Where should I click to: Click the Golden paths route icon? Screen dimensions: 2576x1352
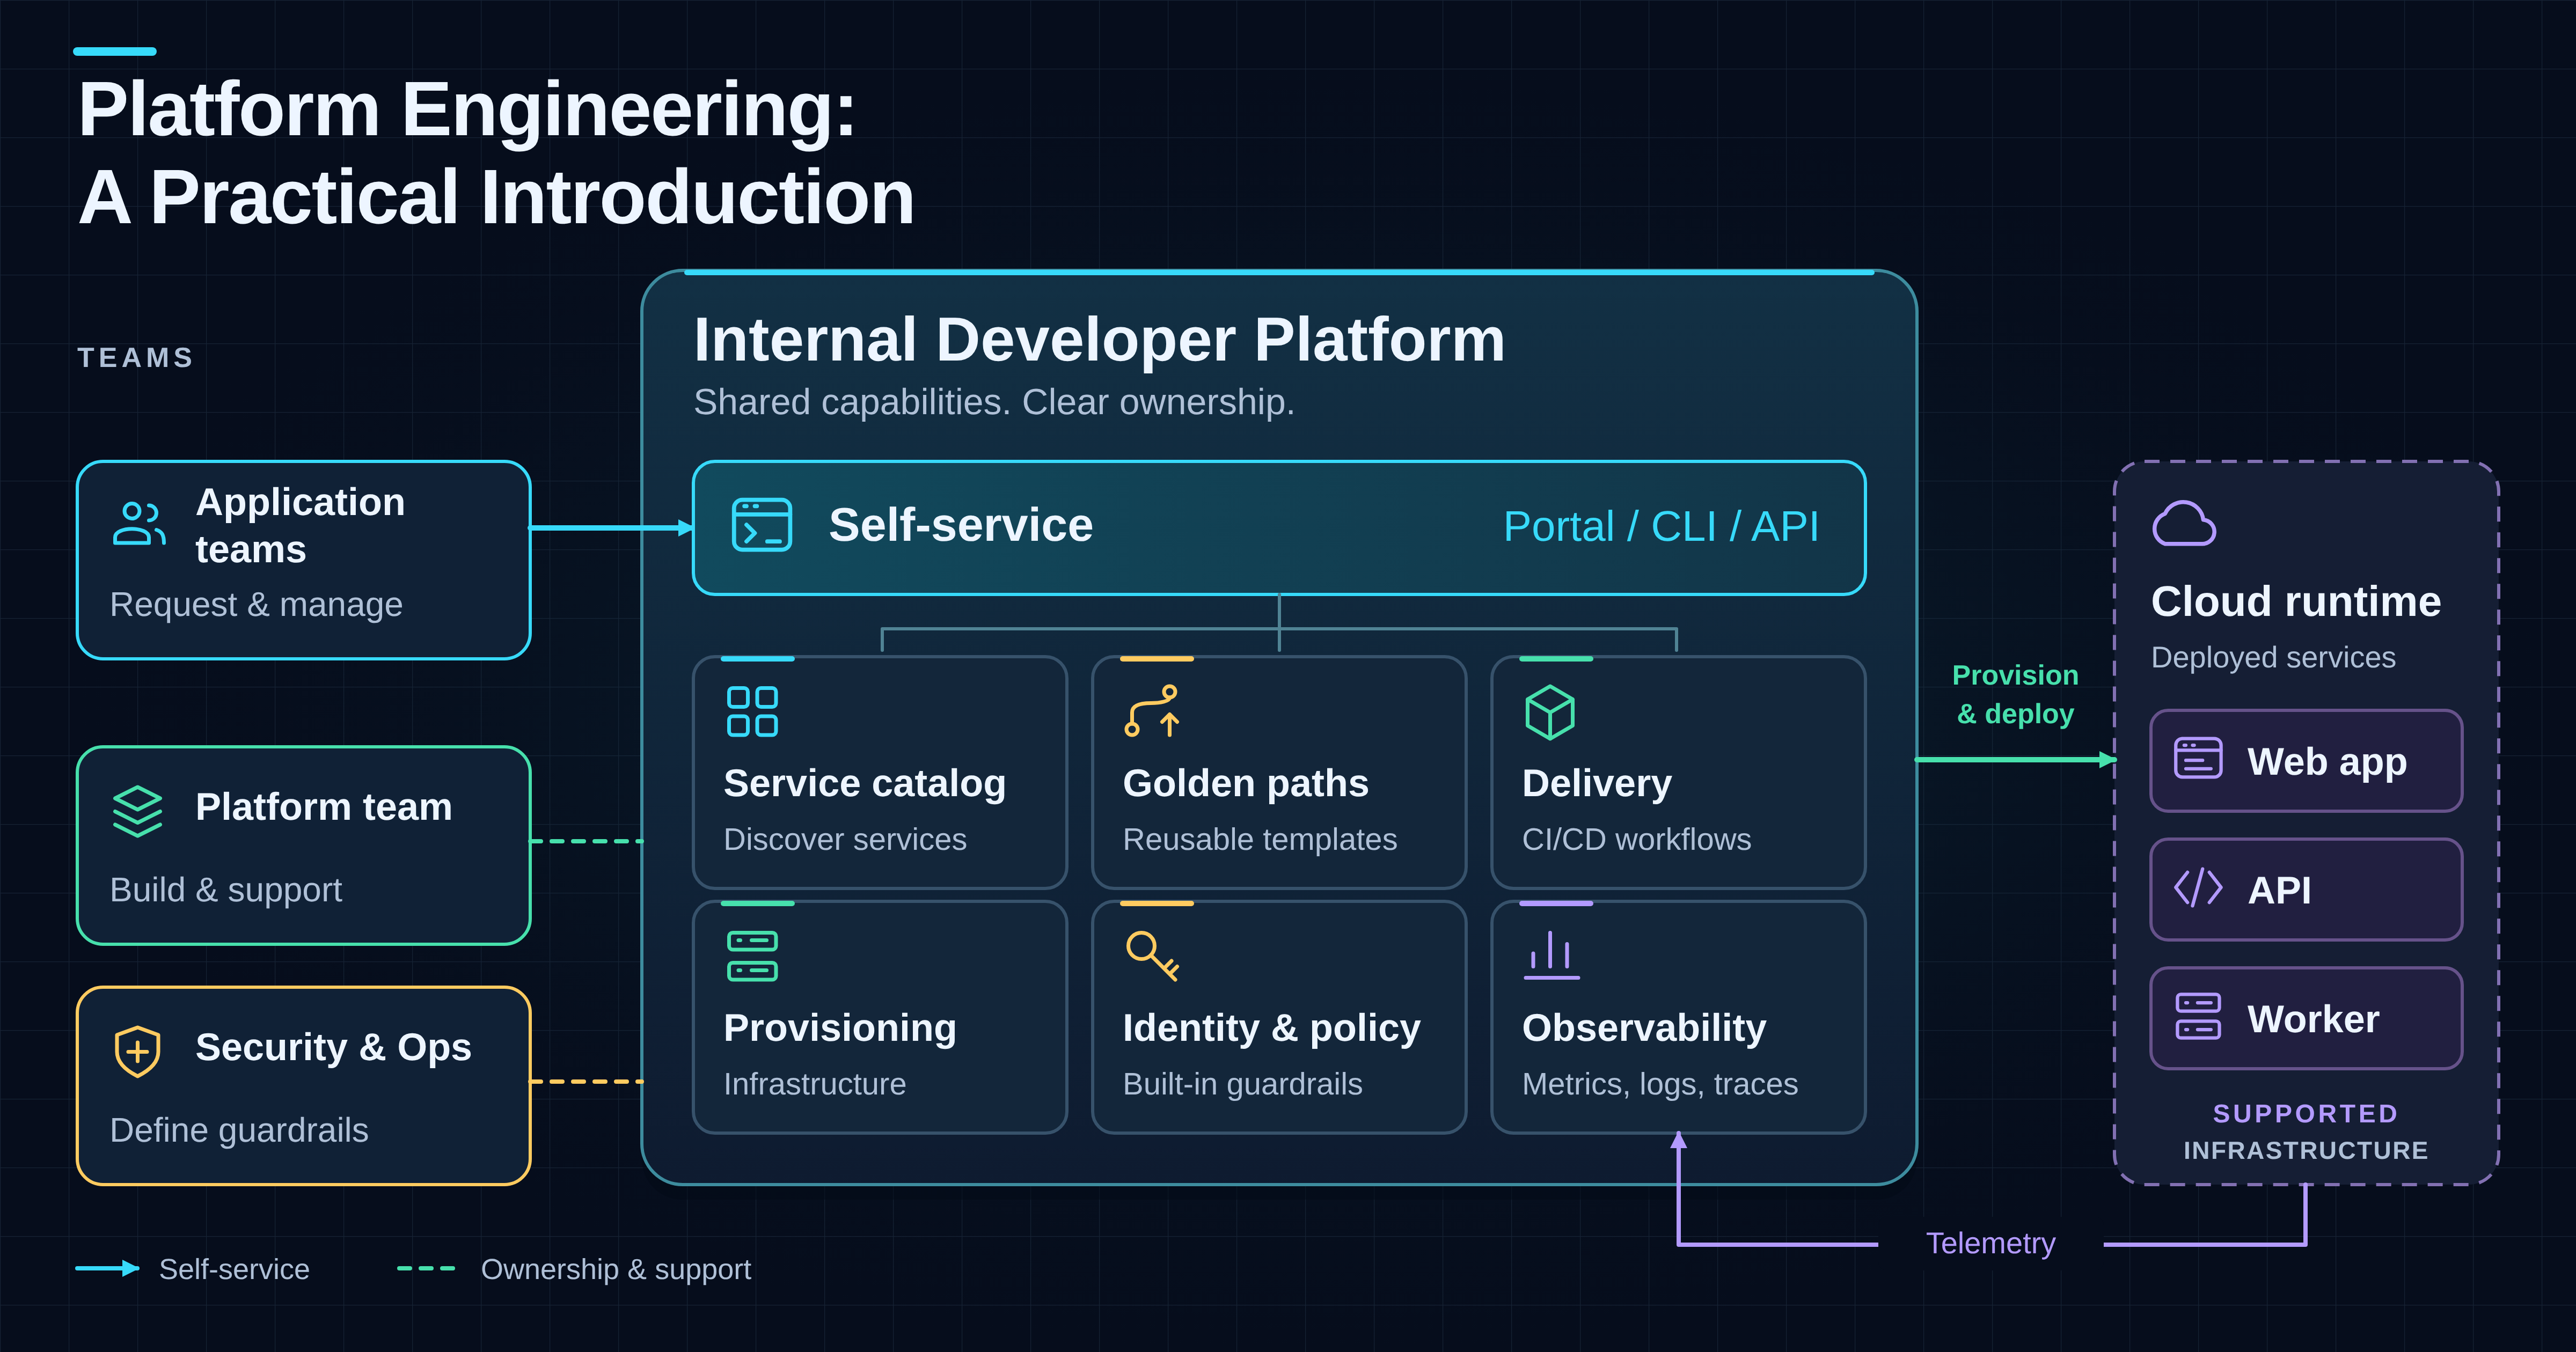point(1152,711)
